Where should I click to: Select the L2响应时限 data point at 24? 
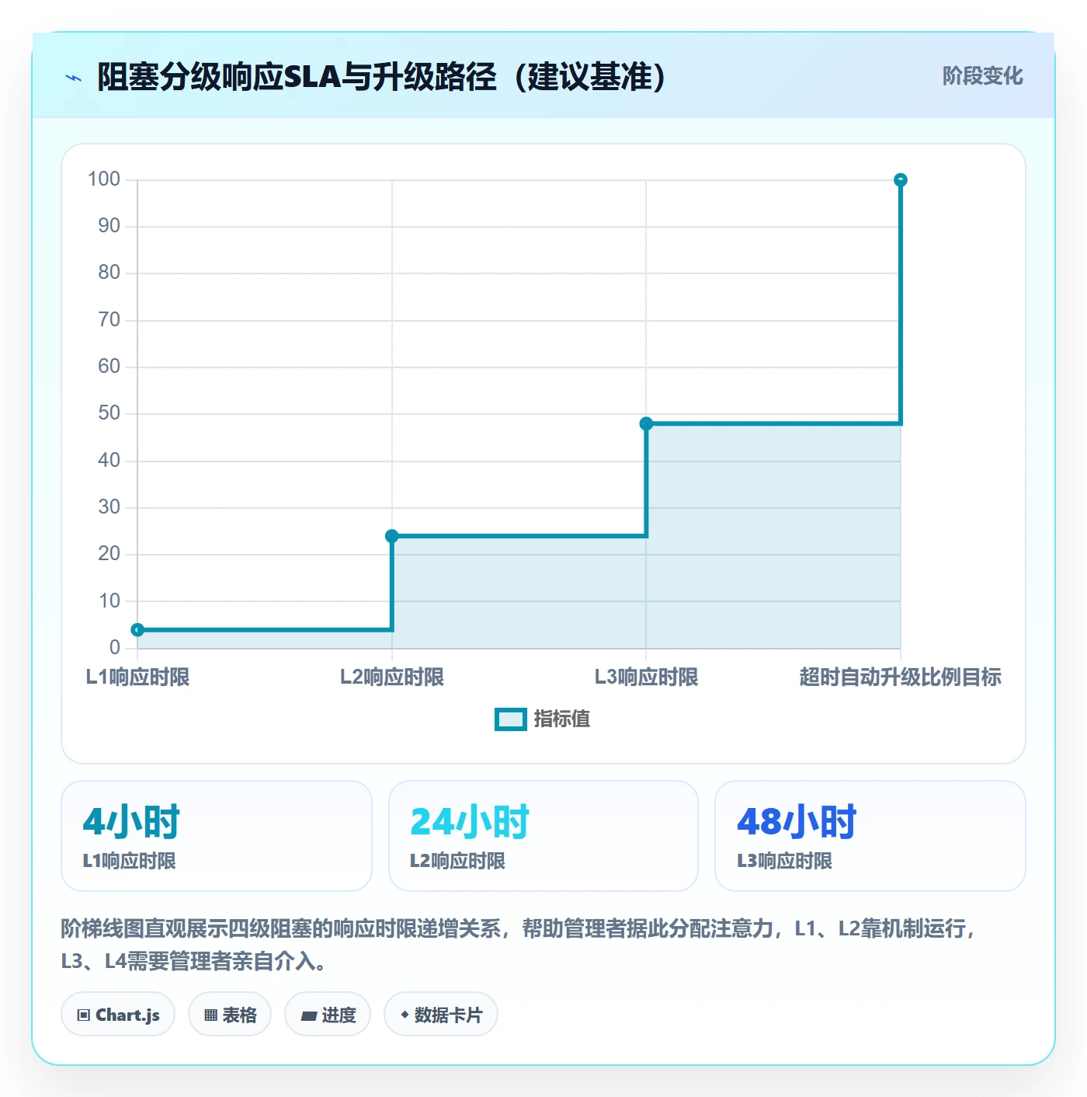(x=392, y=536)
